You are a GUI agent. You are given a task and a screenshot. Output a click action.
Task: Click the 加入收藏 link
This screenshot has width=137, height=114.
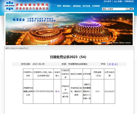click(x=118, y=1)
